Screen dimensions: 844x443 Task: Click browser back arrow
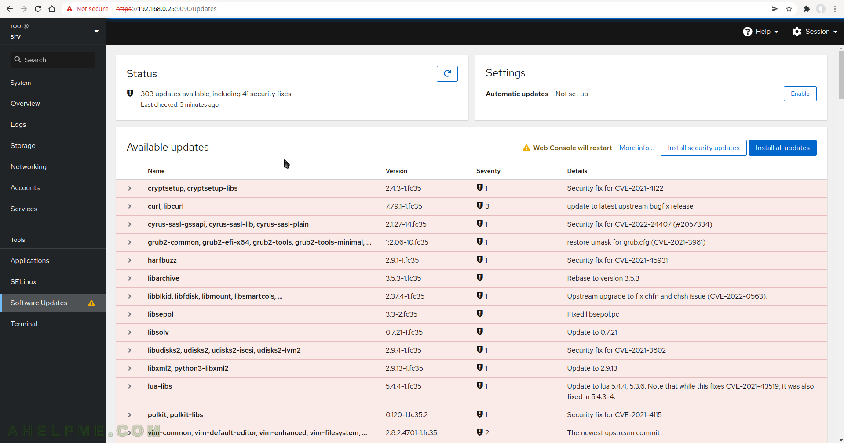(10, 9)
